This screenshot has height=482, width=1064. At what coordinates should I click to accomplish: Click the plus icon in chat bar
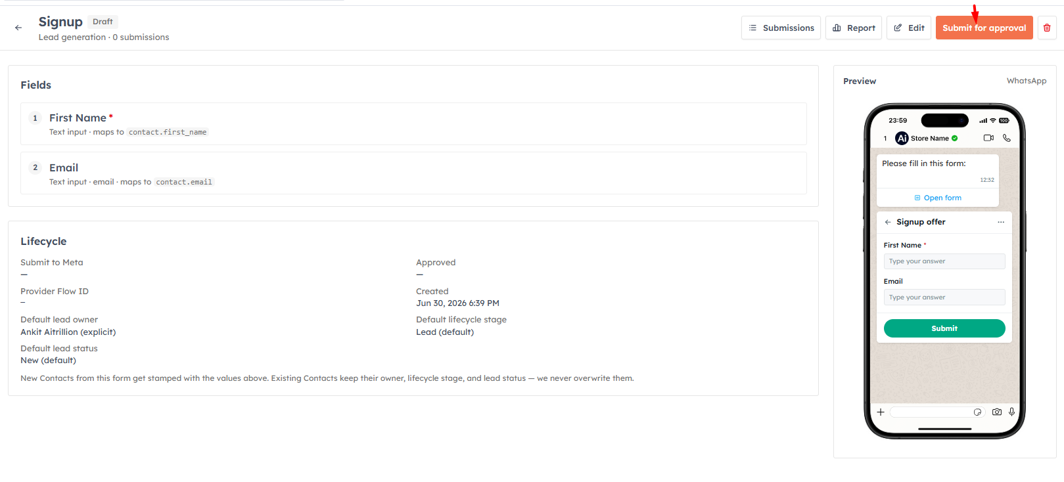tap(881, 412)
